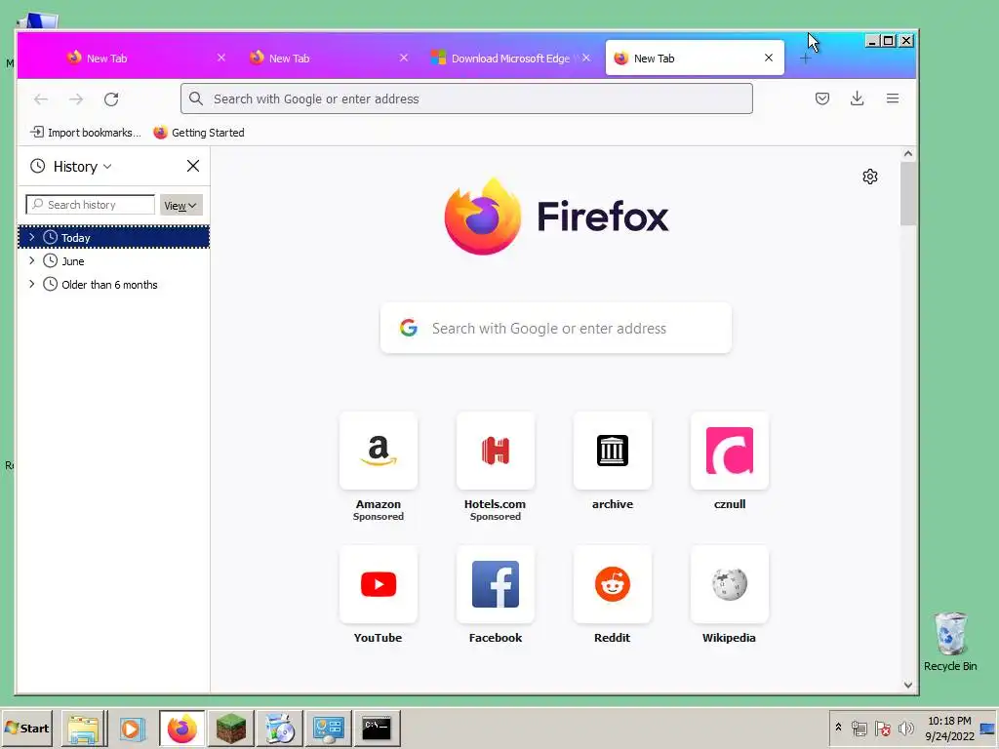Open the Windows Start menu

(26, 728)
